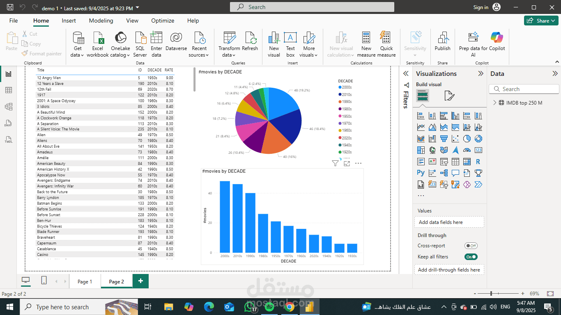
Task: Open Model view in left sidebar
Action: (8, 107)
